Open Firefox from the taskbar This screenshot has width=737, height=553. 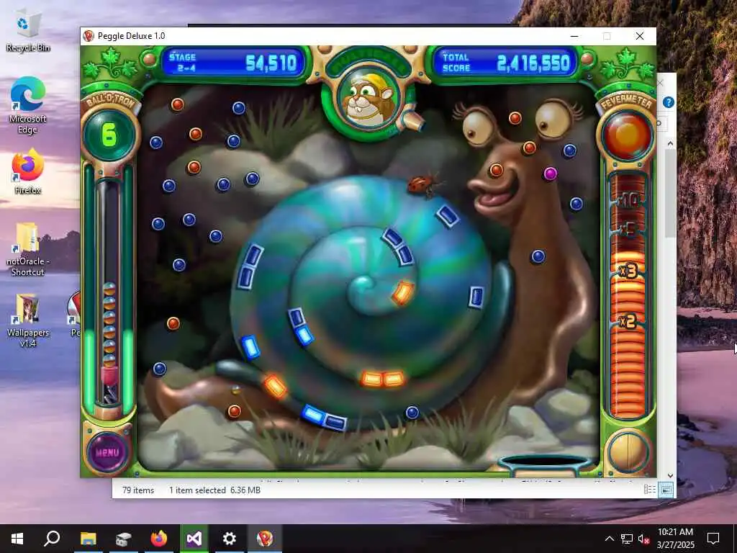pyautogui.click(x=159, y=539)
